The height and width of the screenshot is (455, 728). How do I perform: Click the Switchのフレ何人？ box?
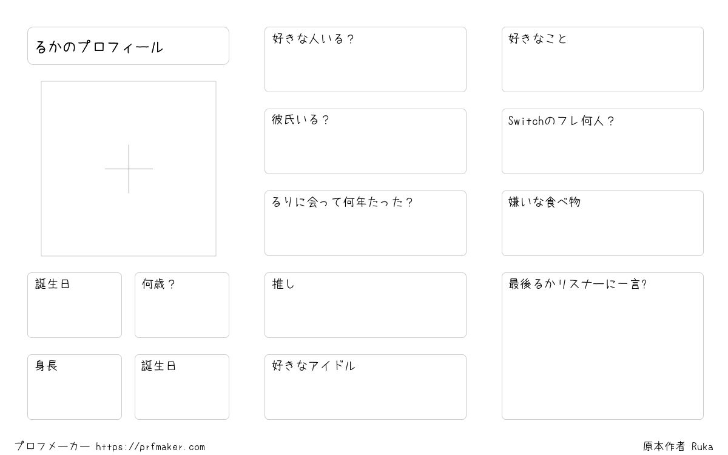point(602,141)
